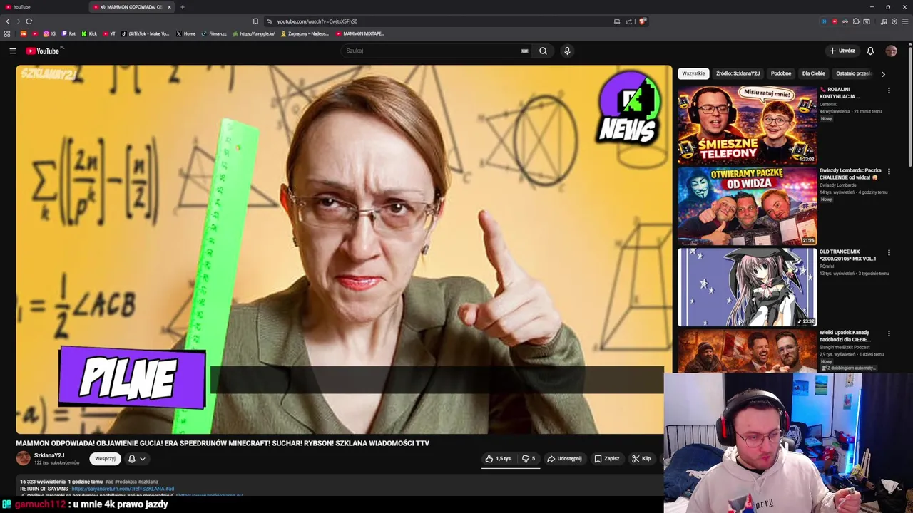913x513 pixels.
Task: Click the Wesprzyj support button
Action: tap(105, 459)
